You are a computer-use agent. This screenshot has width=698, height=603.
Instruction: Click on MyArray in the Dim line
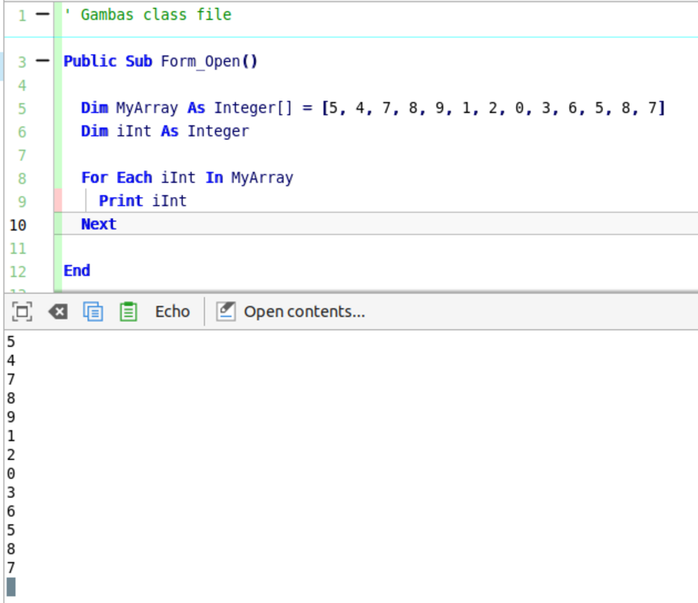click(147, 108)
